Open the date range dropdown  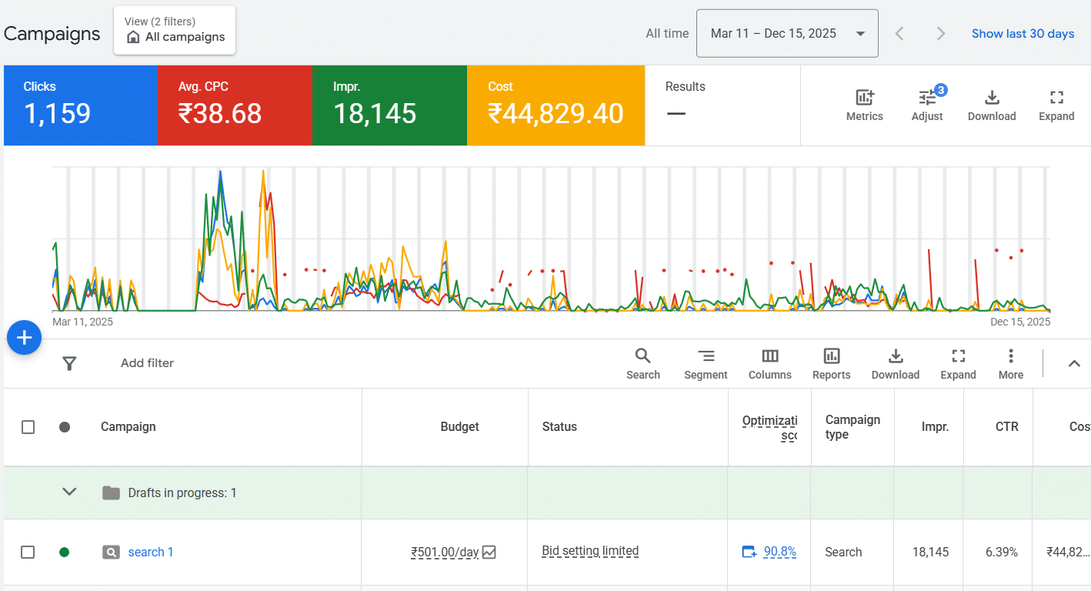(786, 34)
